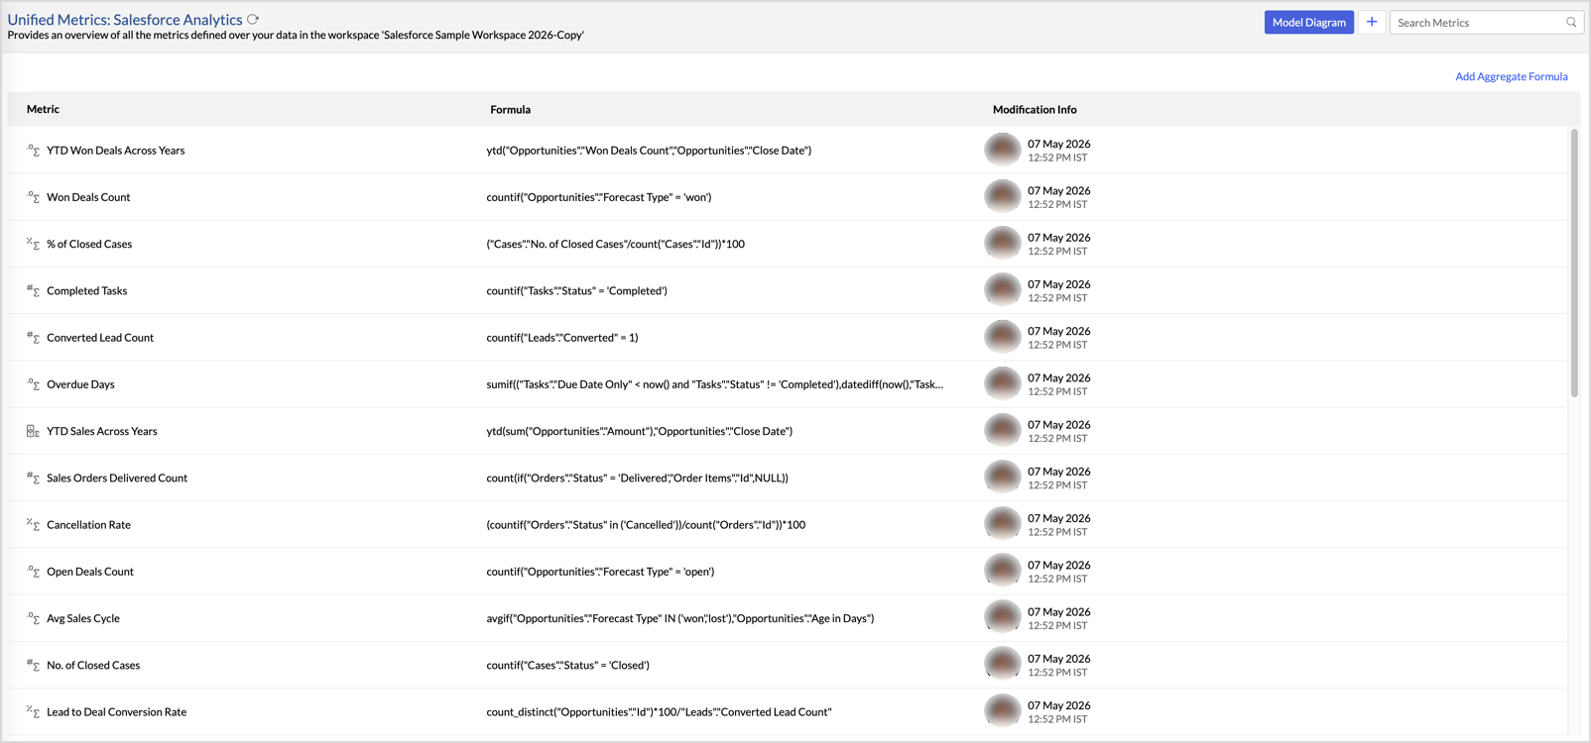Screen dimensions: 1591x743
Task: Click the user avatar in Lead to Deal Conversion Rate row
Action: 1003,711
